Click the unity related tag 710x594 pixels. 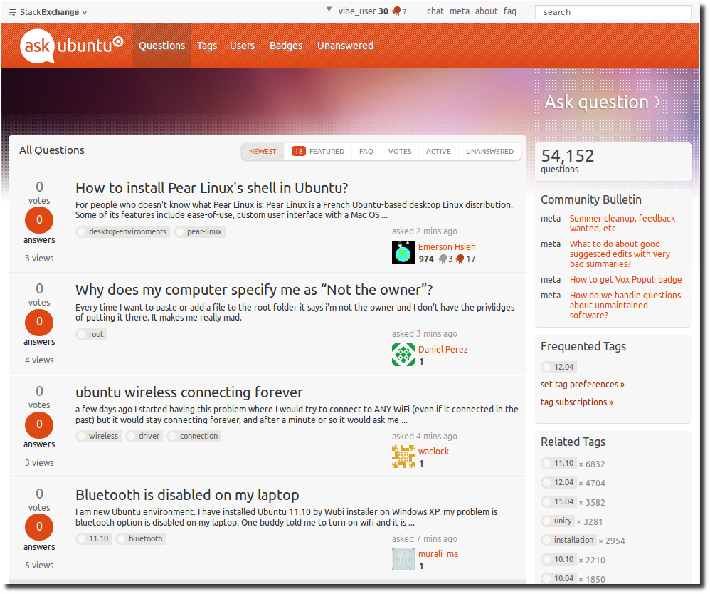[558, 521]
